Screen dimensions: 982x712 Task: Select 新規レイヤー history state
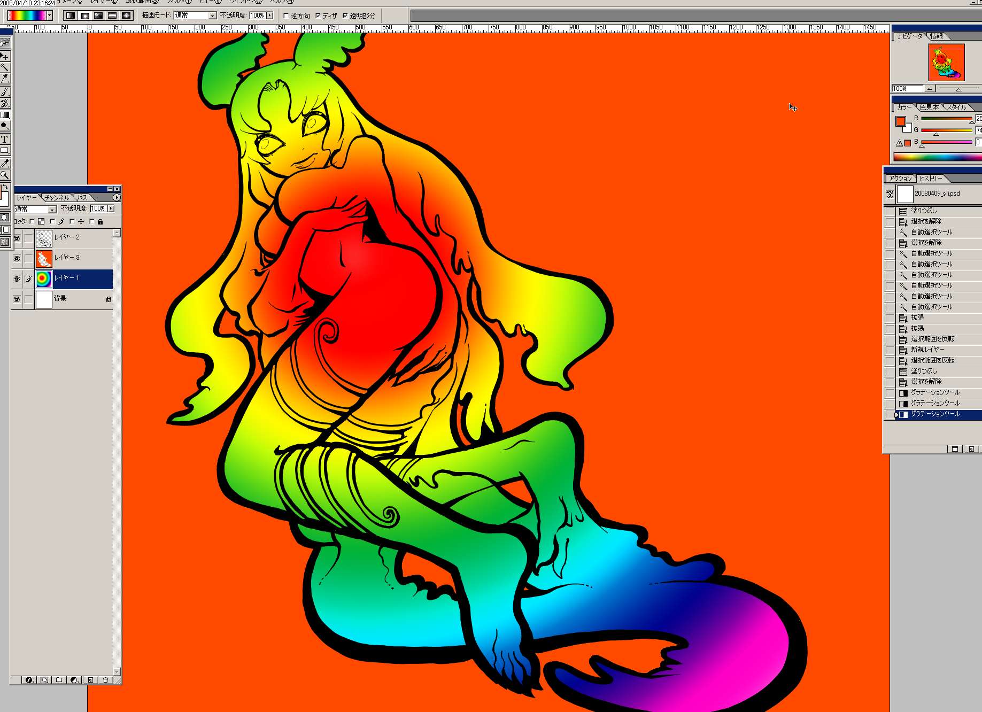[927, 350]
